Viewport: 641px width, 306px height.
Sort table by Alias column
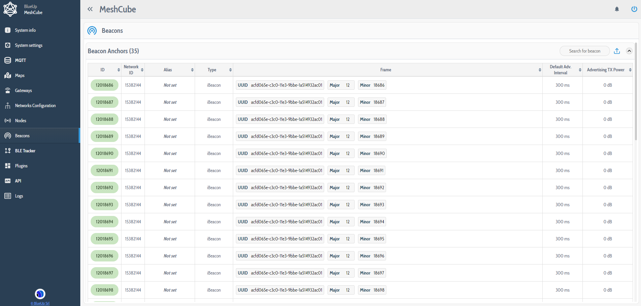pyautogui.click(x=192, y=70)
